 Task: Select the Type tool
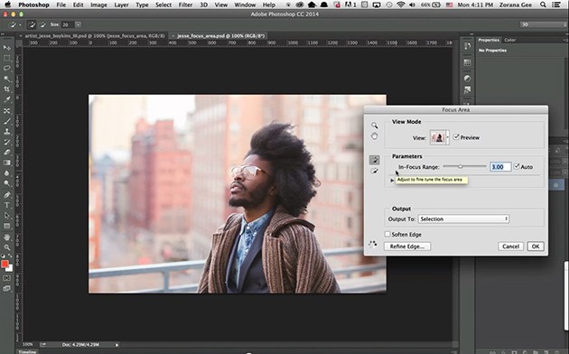tap(7, 205)
